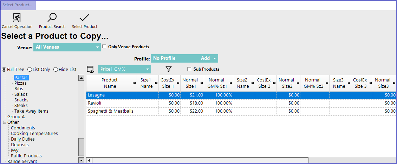Tick the Sub Products checkbox
This screenshot has height=164, width=397.
click(x=189, y=69)
